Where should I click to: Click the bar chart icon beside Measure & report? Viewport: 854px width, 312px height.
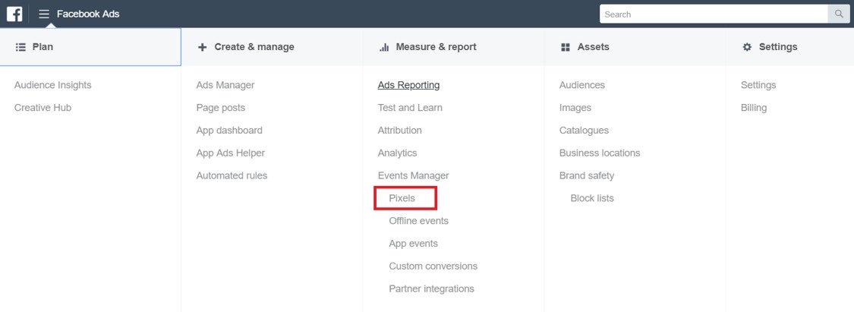coord(384,47)
